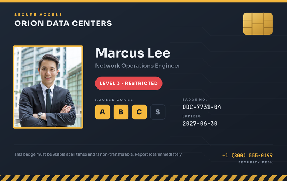
Task: Click the Orion Data Centers title
Action: coord(63,23)
